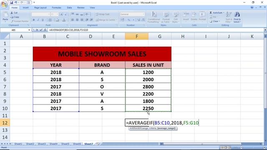Click the Paste button
Image resolution: width=267 pixels, height=150 pixels.
pyautogui.click(x=5, y=17)
